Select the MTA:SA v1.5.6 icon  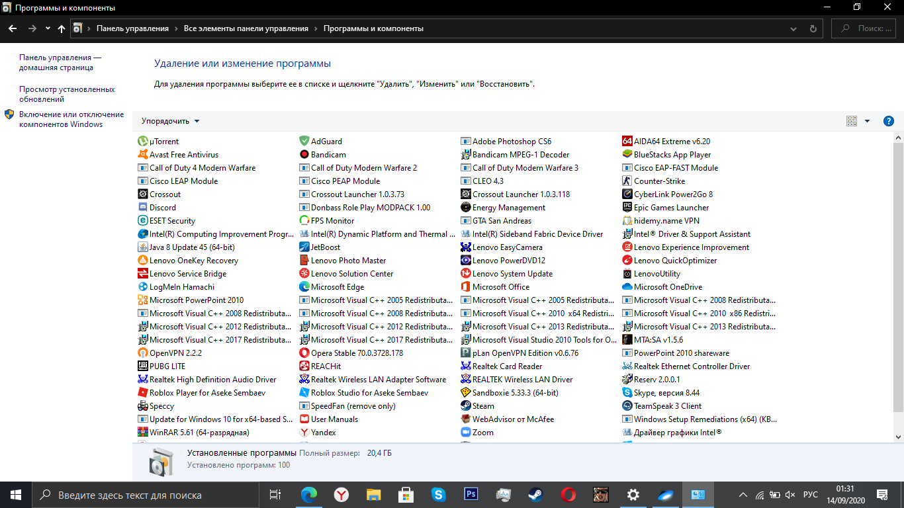627,339
